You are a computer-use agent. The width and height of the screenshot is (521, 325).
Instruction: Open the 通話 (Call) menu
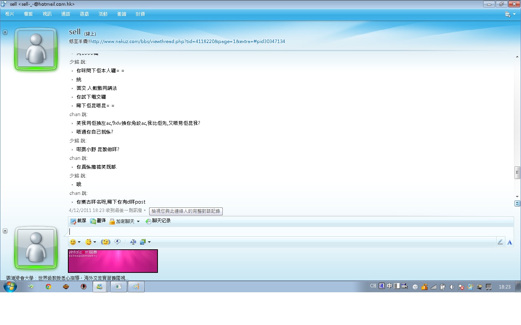click(66, 14)
